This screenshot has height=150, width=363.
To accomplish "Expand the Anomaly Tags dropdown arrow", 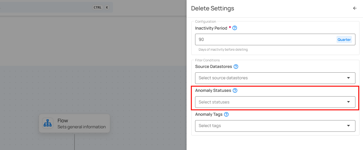I will (x=348, y=126).
